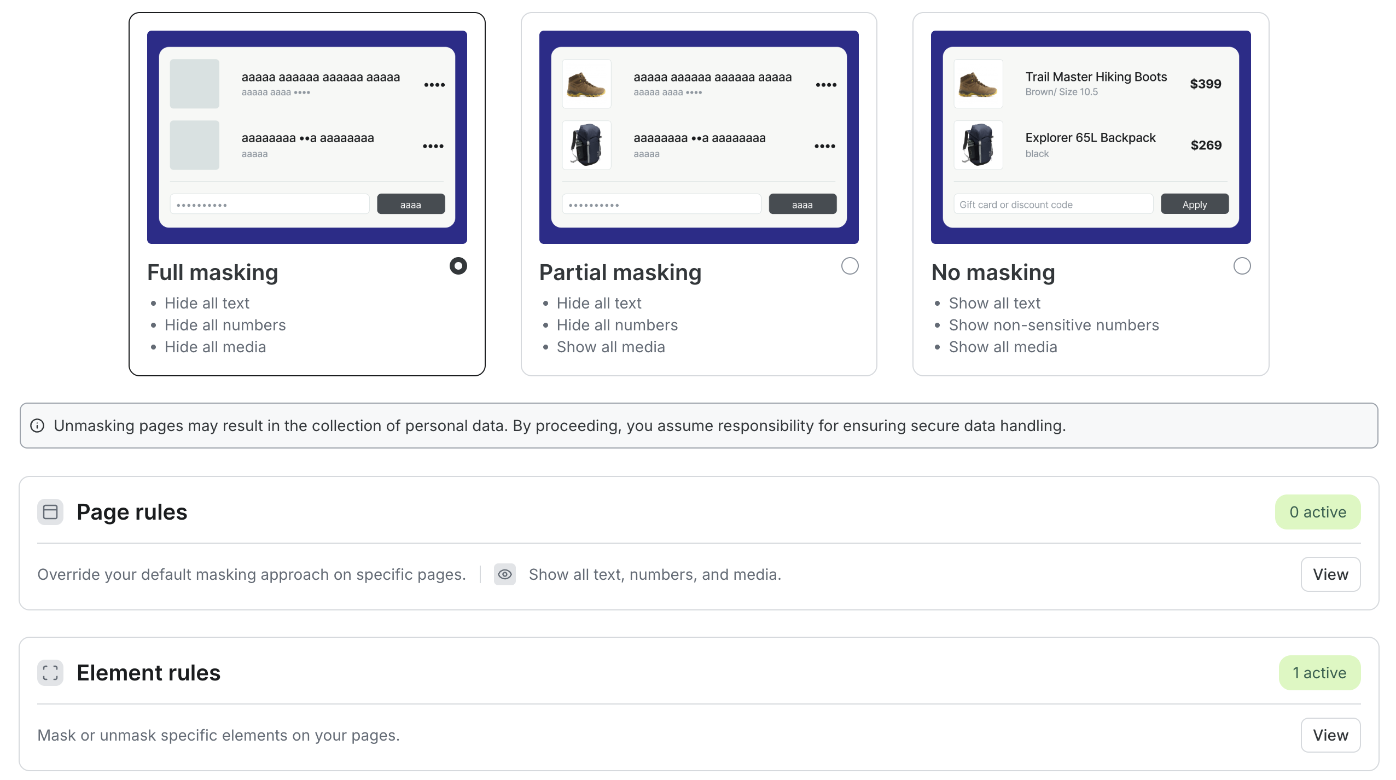The width and height of the screenshot is (1396, 780).
Task: Click the 1 active badge
Action: [1319, 673]
